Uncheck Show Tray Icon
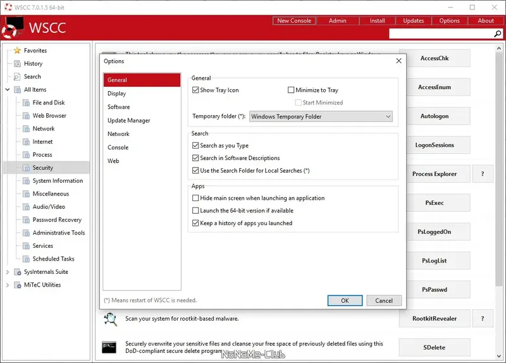Screen dimensions: 506x363 click(195, 90)
